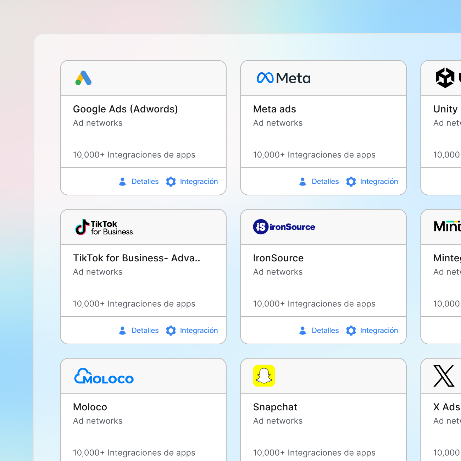Select the TikTok for Business- Adva.. title
This screenshot has width=461, height=461.
pos(137,258)
